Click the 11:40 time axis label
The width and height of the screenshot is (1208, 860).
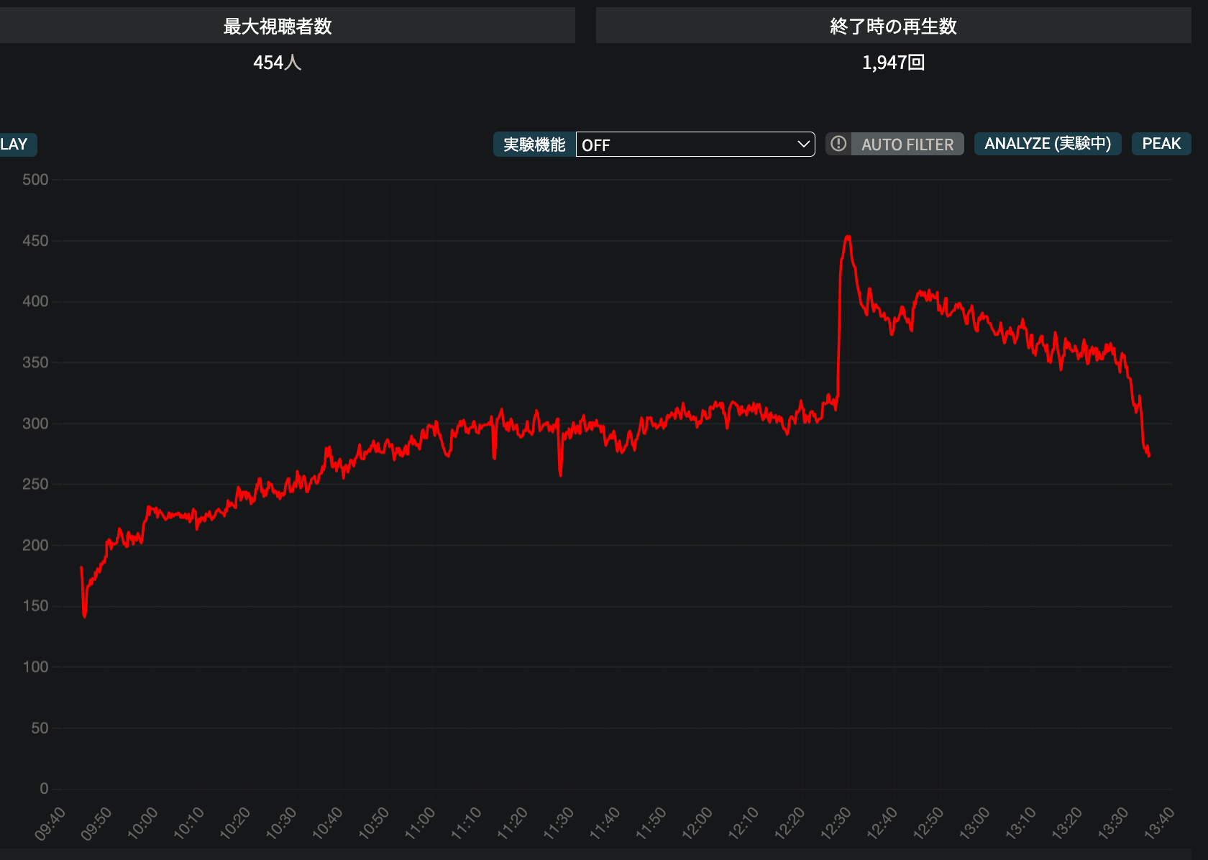tap(605, 823)
